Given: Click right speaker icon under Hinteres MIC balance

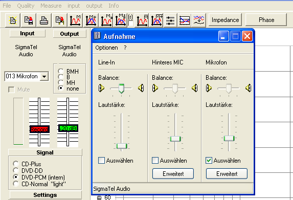Looking at the screenshot, I should point(195,88).
